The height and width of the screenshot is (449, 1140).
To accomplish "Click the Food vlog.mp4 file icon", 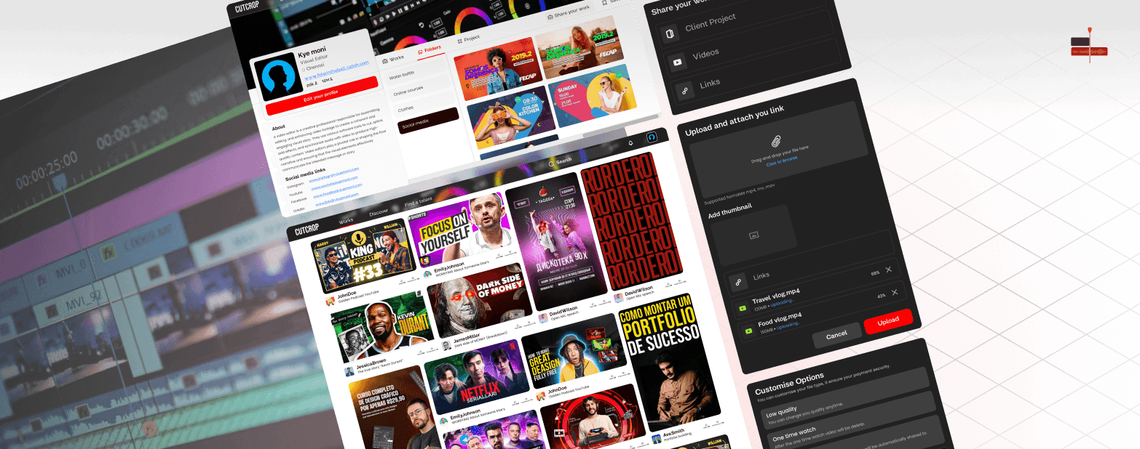I will (x=748, y=331).
